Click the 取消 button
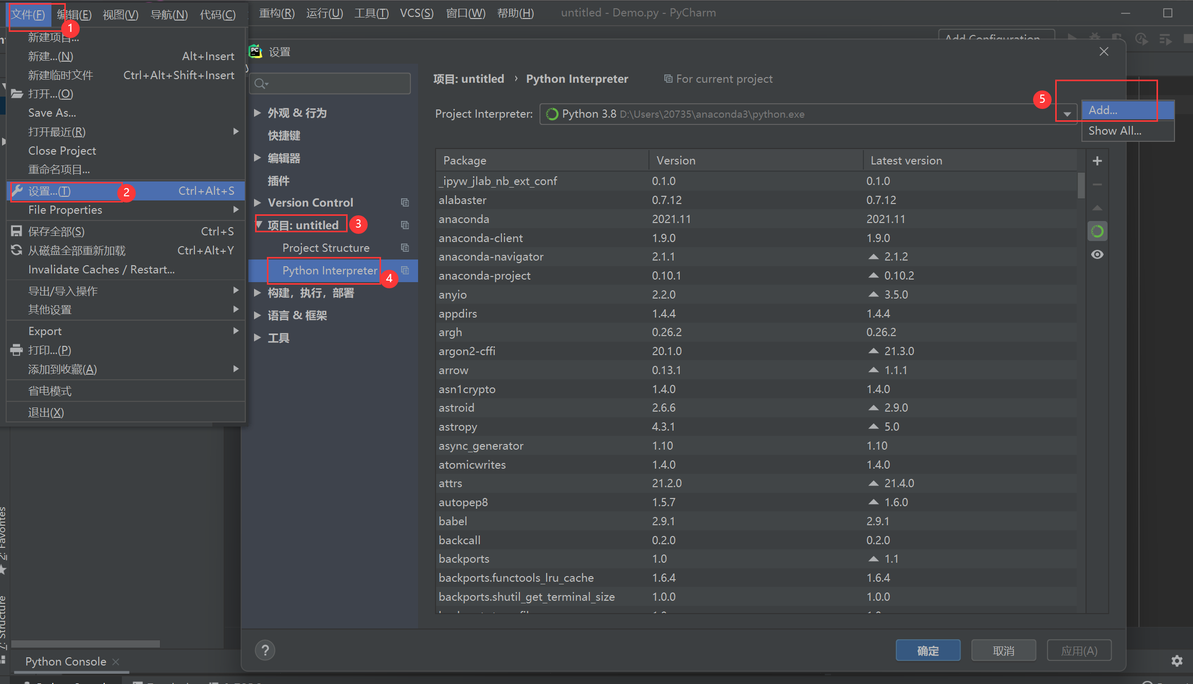1193x684 pixels. click(x=1003, y=651)
